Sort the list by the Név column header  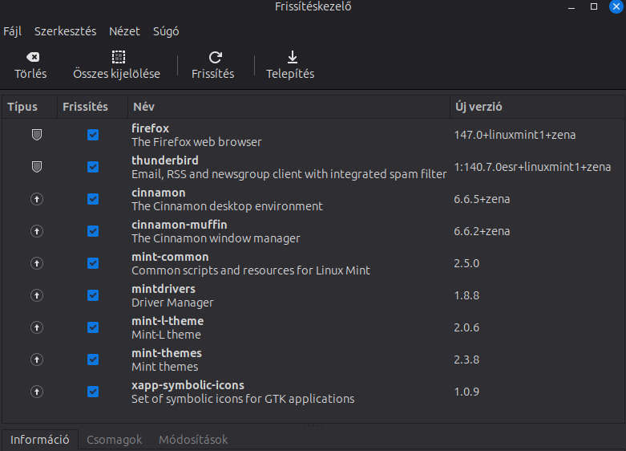click(144, 107)
